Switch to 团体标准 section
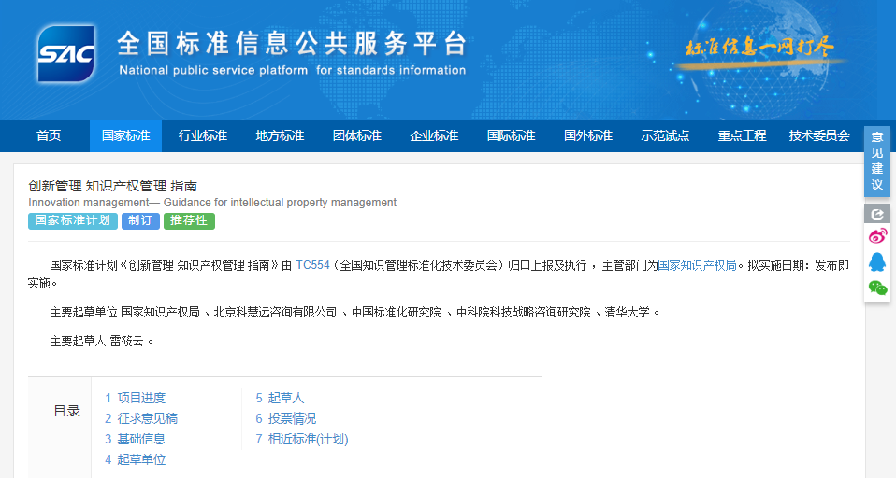 pos(357,135)
